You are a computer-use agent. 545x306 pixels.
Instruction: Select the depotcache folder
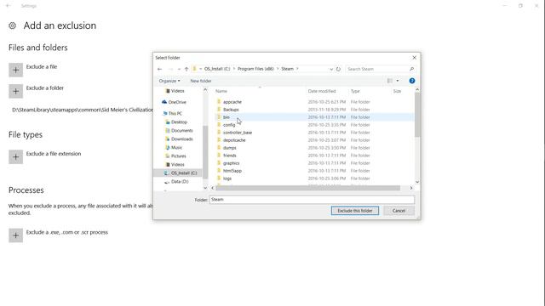pos(234,140)
